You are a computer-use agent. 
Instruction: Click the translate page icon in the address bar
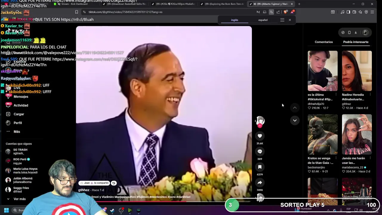271,12
